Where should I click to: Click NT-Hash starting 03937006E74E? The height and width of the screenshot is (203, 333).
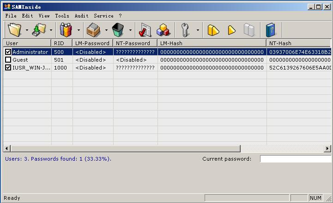pyautogui.click(x=300, y=52)
